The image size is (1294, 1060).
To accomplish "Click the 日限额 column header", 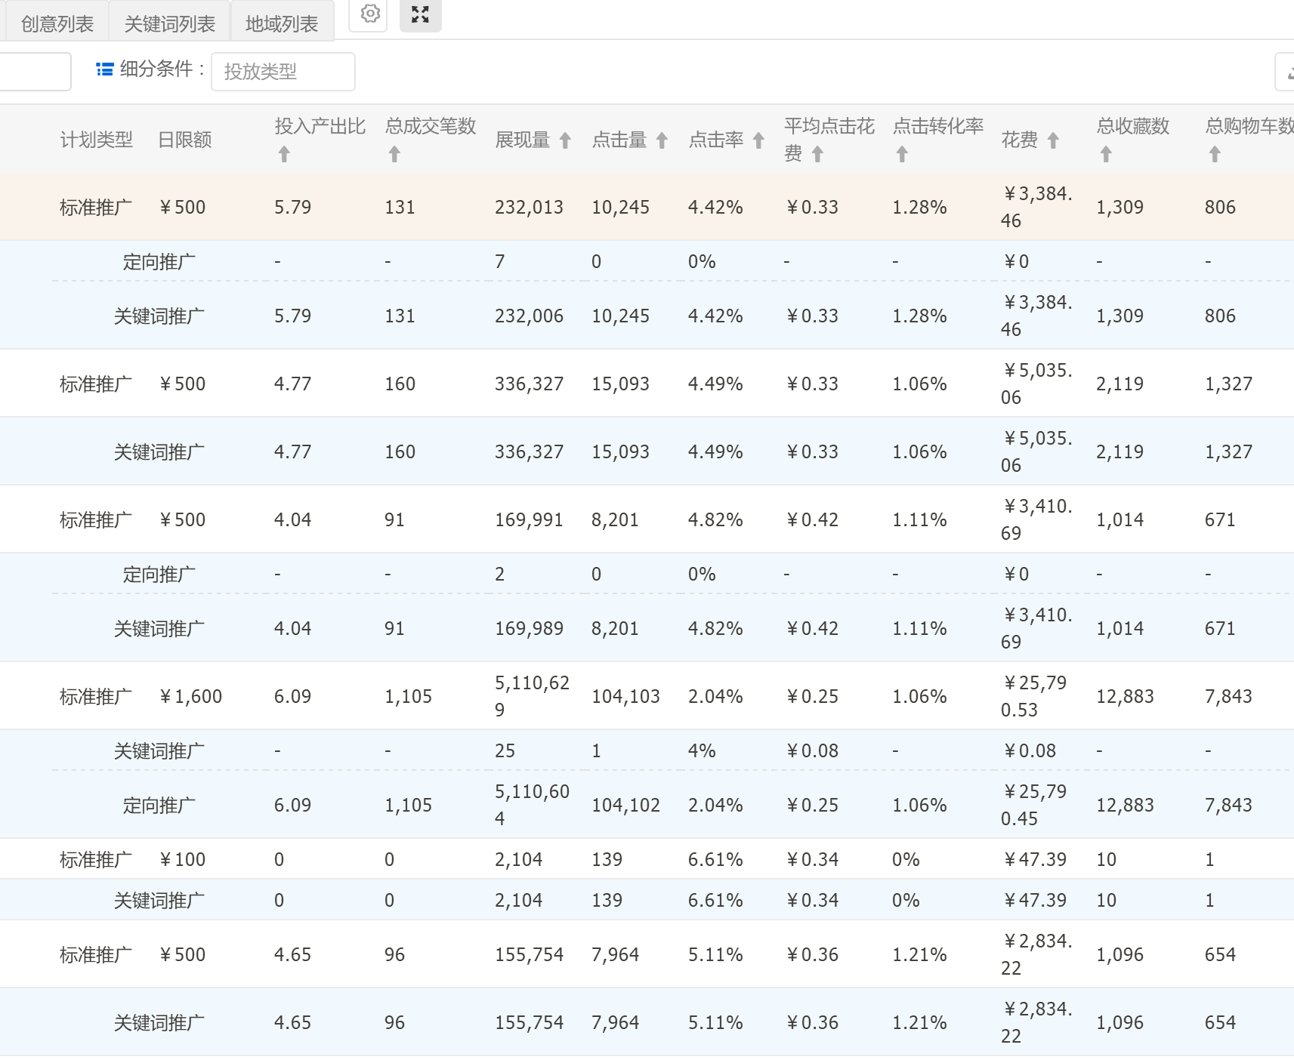I will (184, 140).
